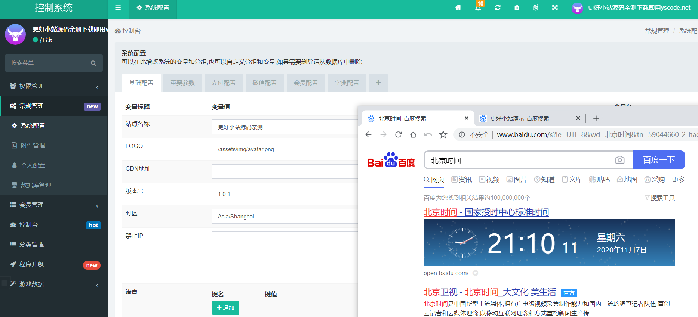Switch to 微信配置 tab
The width and height of the screenshot is (698, 317).
[265, 83]
